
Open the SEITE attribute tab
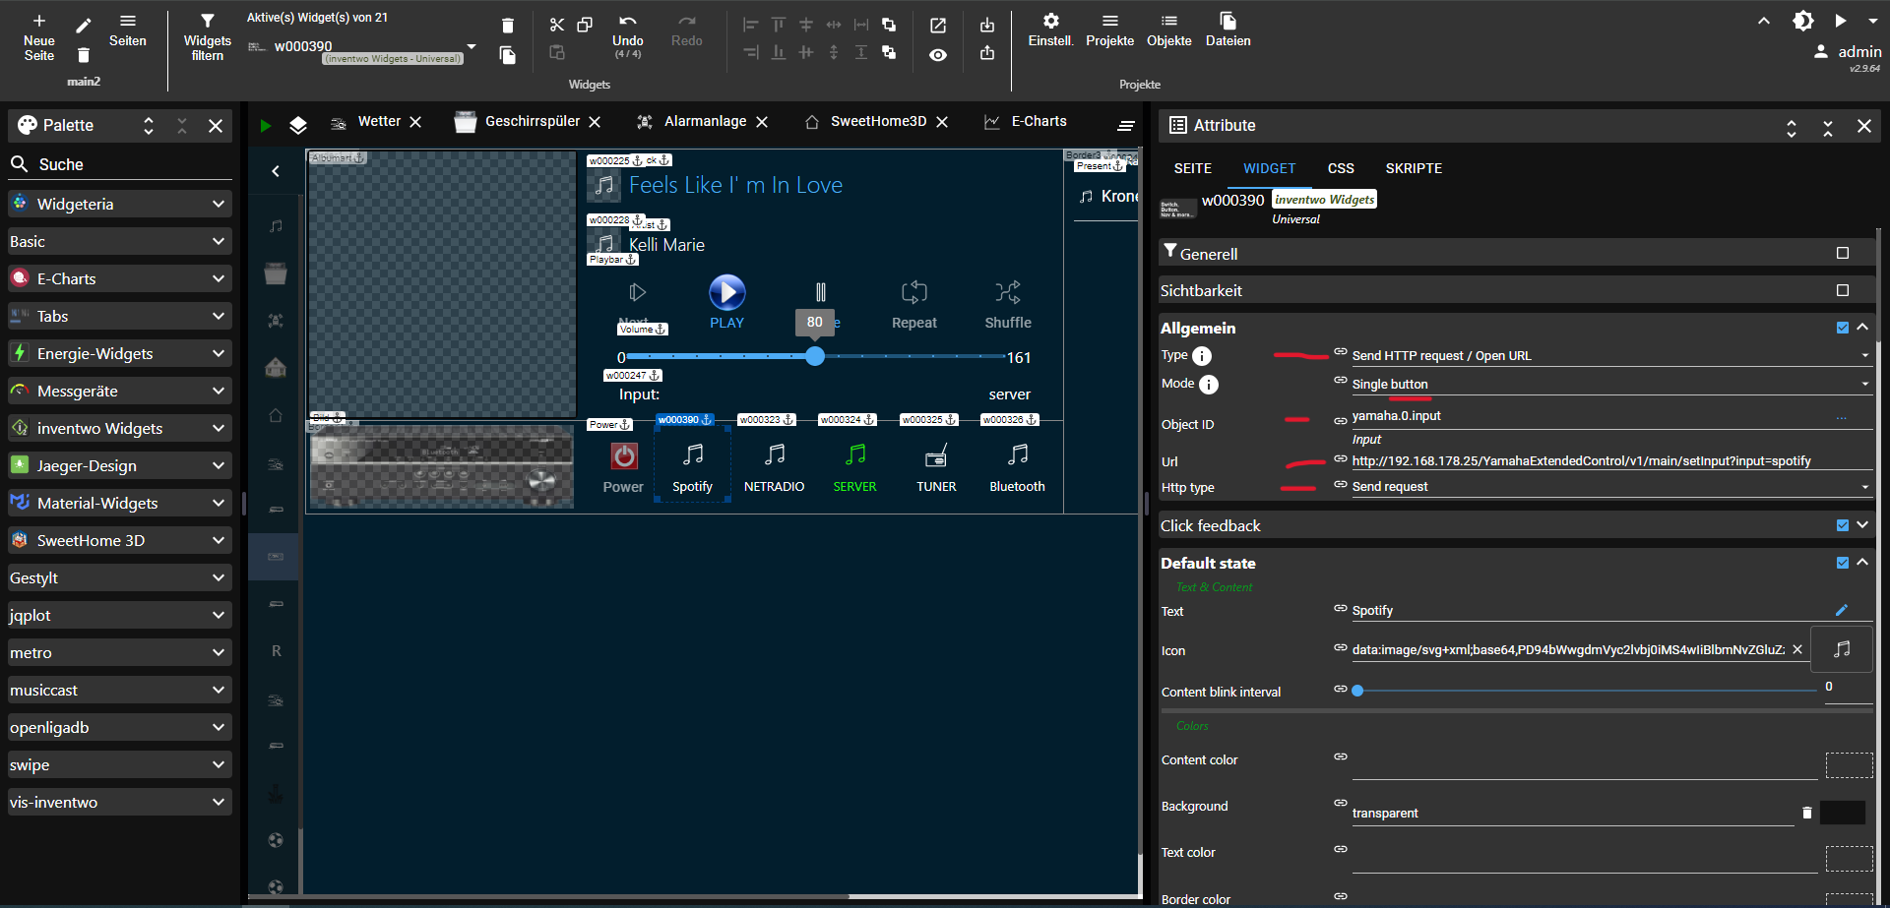1193,168
